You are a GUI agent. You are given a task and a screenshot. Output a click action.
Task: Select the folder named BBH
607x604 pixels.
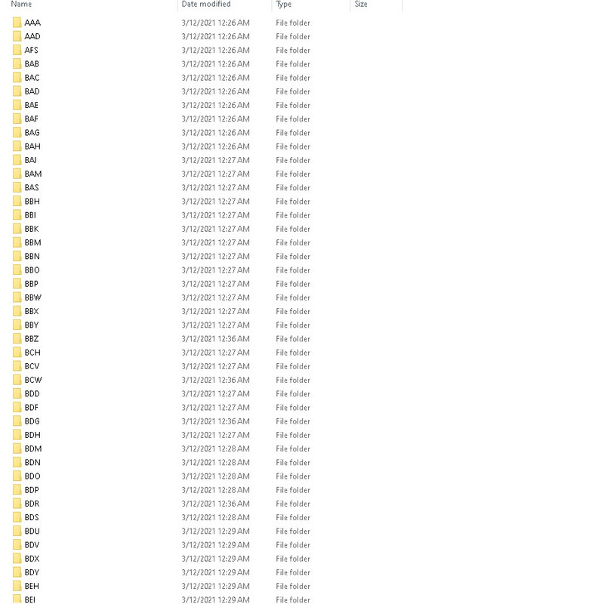tap(32, 202)
